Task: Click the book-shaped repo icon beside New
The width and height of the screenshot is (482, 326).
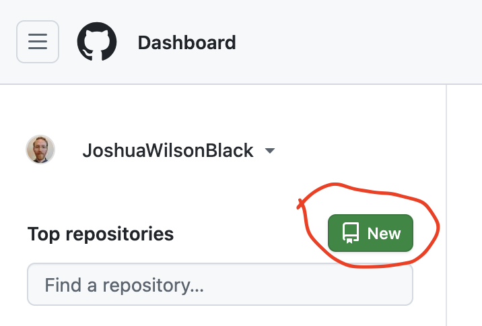Action: (350, 233)
